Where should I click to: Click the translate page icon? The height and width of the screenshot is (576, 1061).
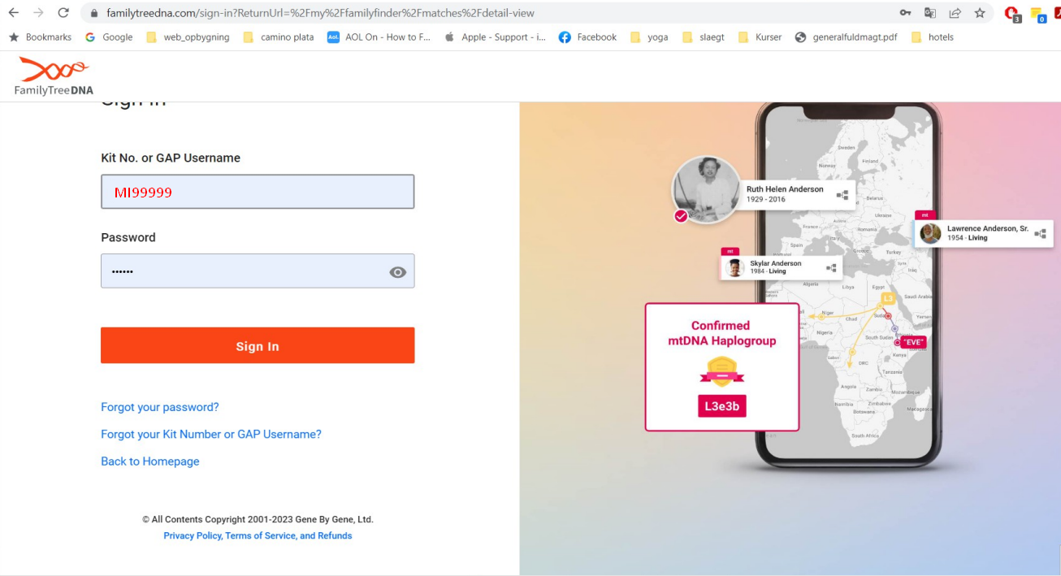click(930, 13)
